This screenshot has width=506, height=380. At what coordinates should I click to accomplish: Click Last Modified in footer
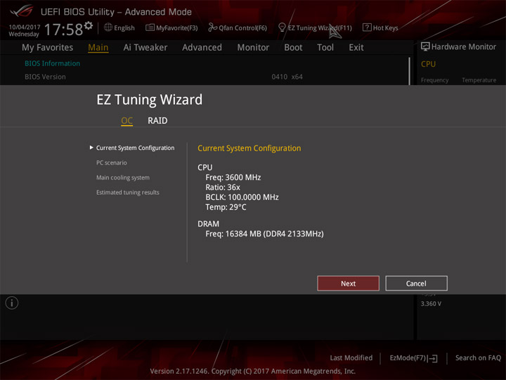351,358
